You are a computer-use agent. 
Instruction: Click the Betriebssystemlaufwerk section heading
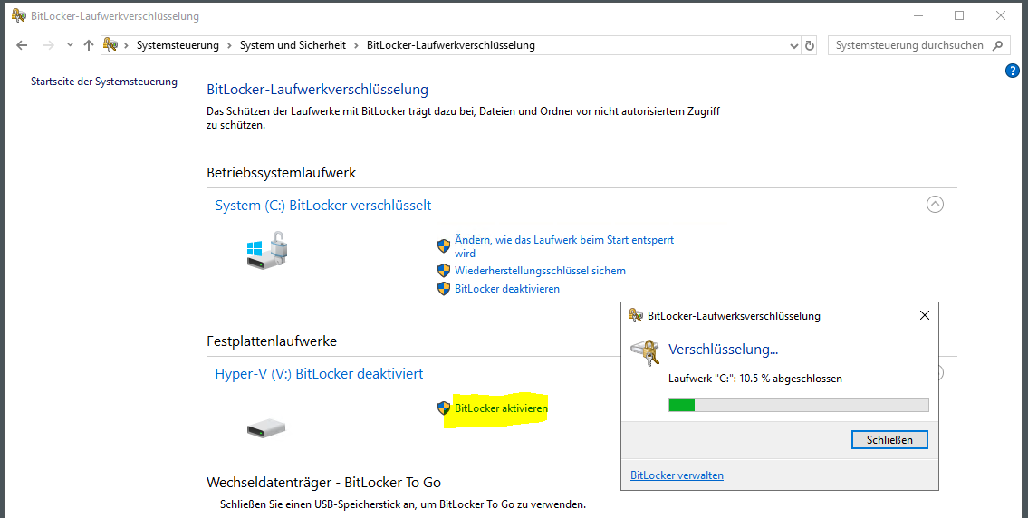[282, 173]
